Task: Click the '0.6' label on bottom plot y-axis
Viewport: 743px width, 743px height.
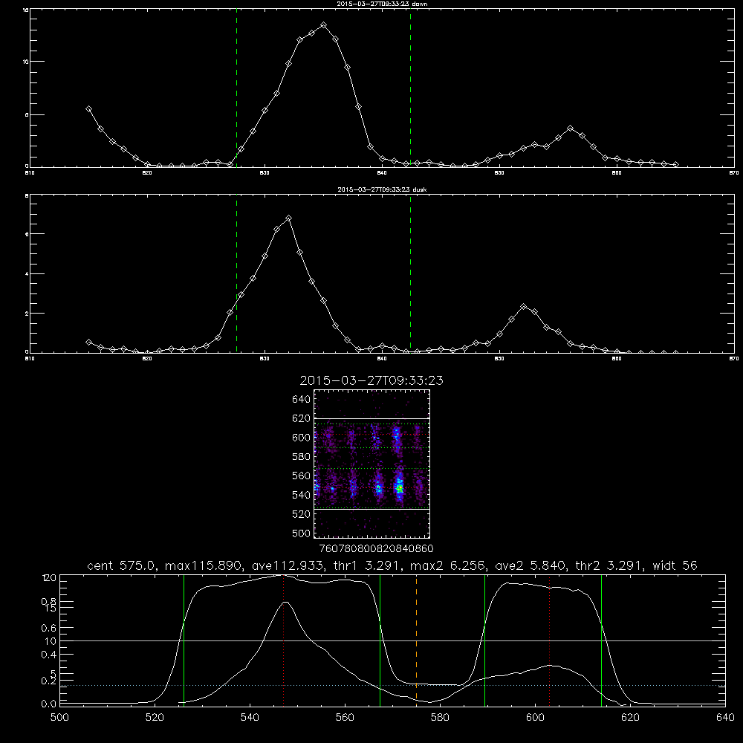Action: (49, 629)
